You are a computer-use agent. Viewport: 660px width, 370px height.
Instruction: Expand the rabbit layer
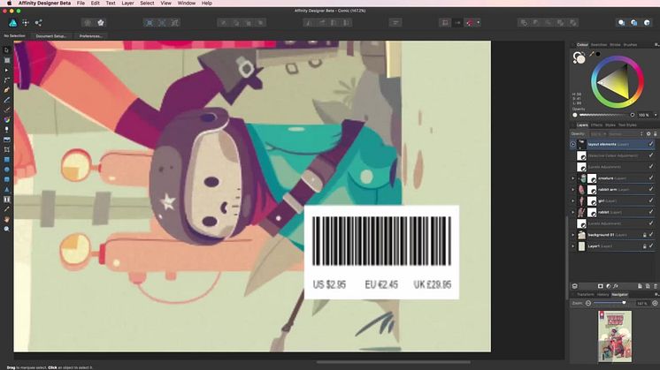pos(573,212)
